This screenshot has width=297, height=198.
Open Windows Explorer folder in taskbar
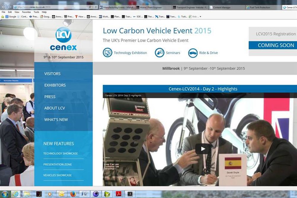(27, 194)
